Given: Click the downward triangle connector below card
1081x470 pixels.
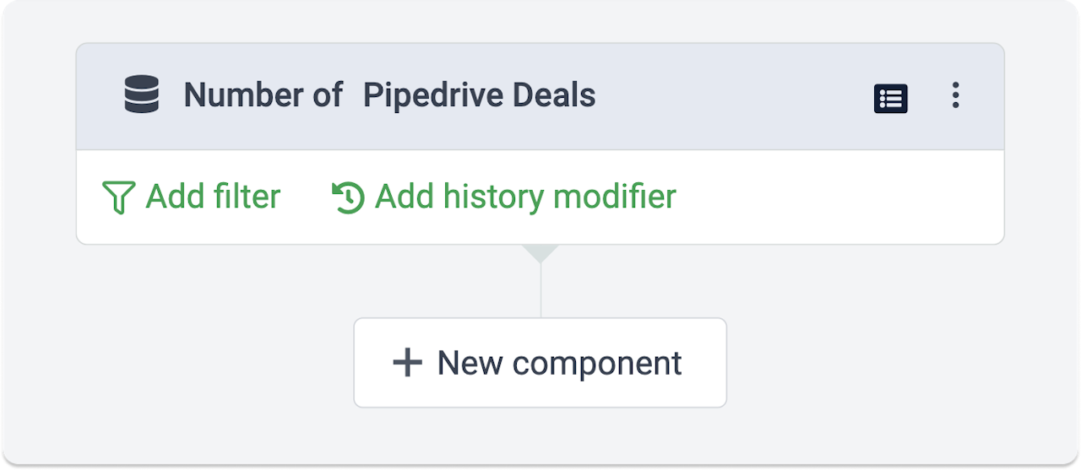Looking at the screenshot, I should pyautogui.click(x=540, y=252).
